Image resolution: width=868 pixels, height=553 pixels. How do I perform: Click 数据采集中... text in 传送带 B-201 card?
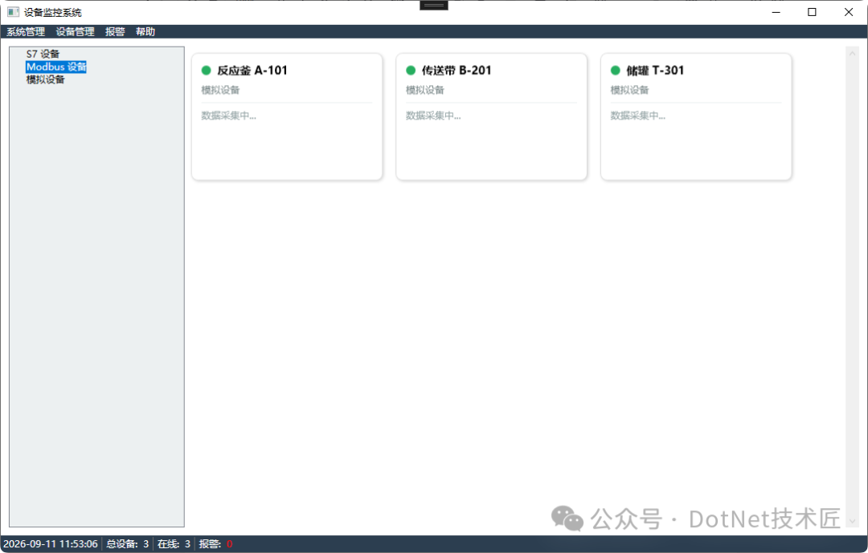click(x=433, y=116)
